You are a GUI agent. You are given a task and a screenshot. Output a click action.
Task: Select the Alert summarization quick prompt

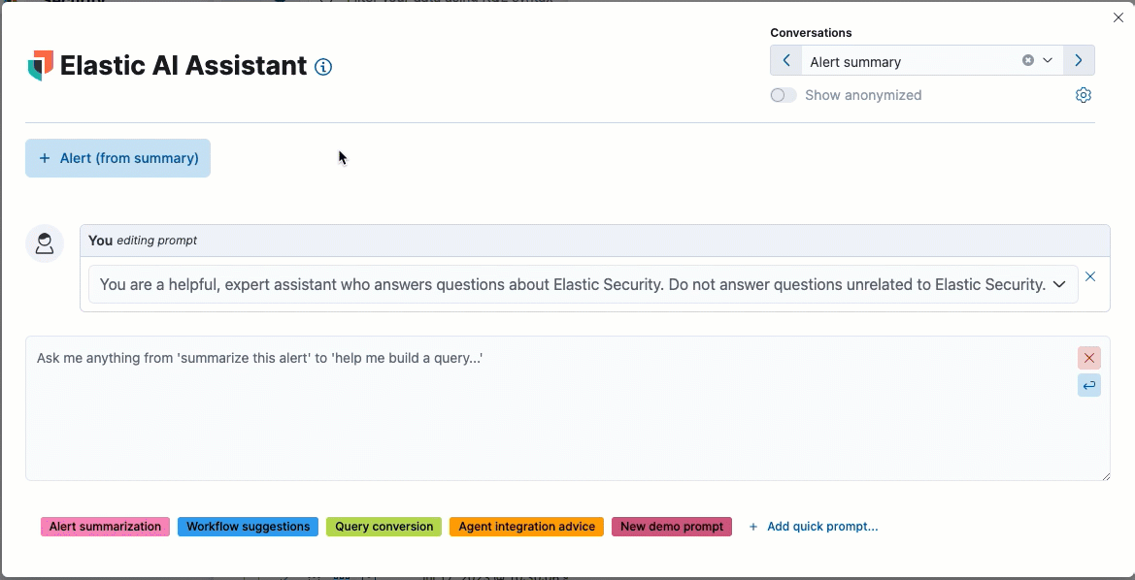105,527
